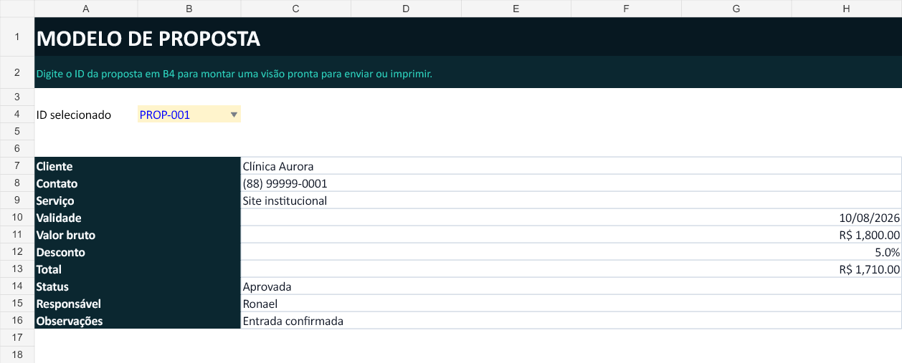Viewport: 902px width, 363px height.
Task: Click the 'Ronael' cell
Action: pyautogui.click(x=571, y=304)
